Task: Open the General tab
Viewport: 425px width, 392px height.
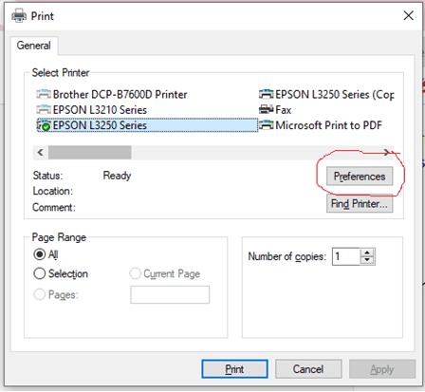Action: 34,46
